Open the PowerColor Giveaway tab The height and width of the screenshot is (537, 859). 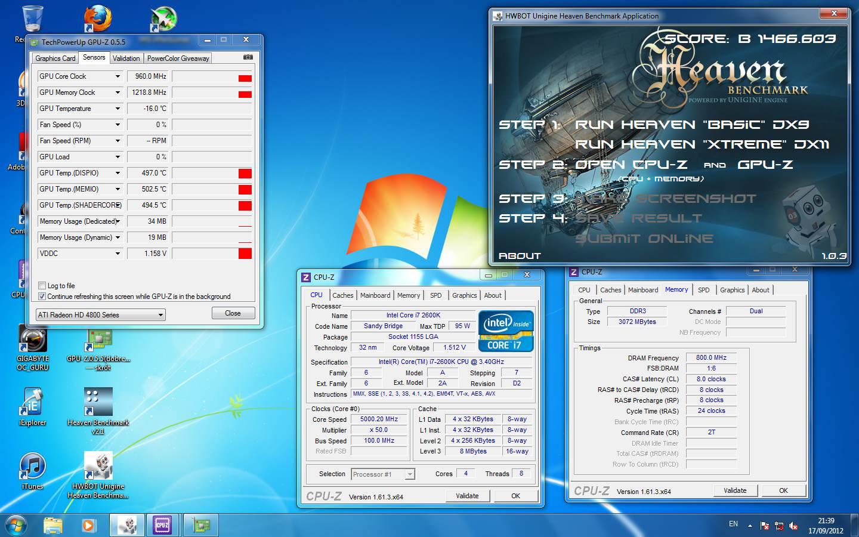pos(178,58)
